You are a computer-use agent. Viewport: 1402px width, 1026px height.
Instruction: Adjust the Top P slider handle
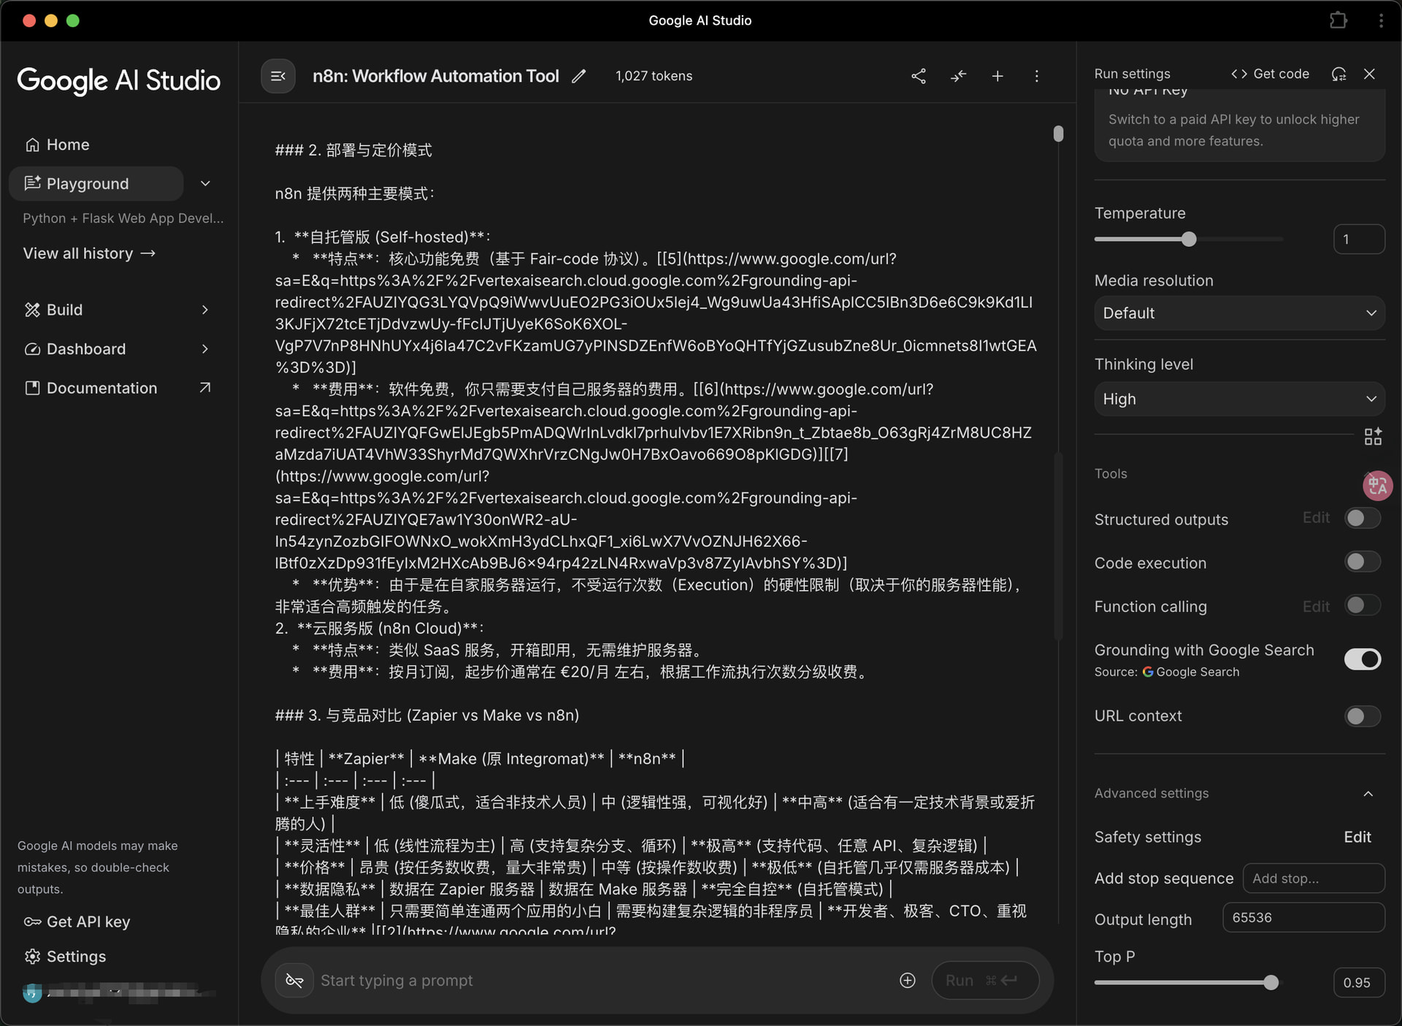pos(1271,982)
